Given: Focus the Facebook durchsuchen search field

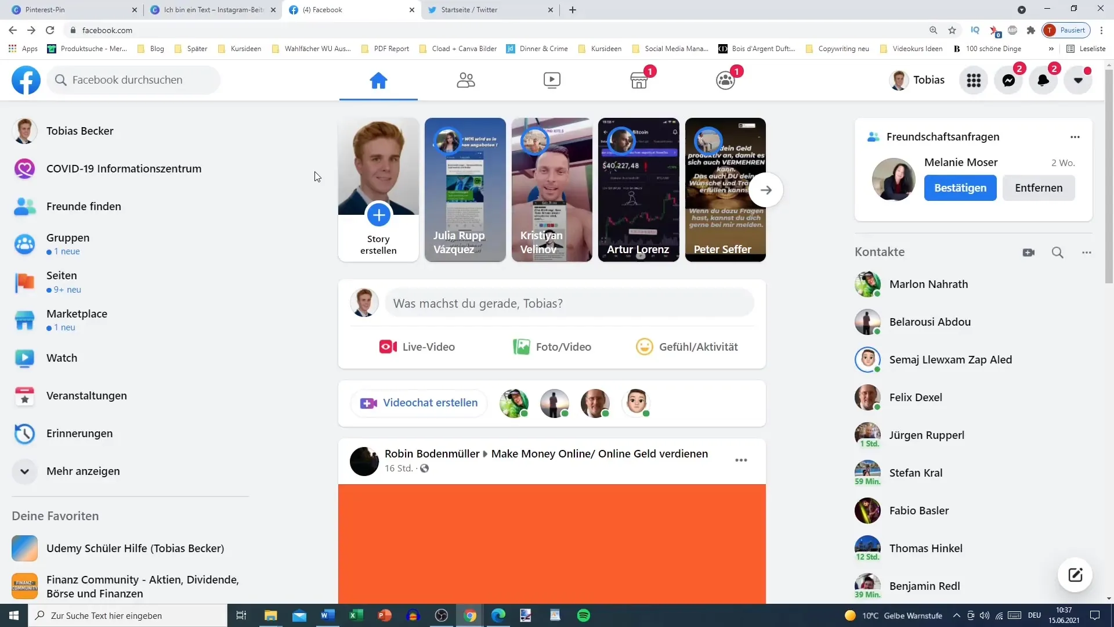Looking at the screenshot, I should [134, 80].
